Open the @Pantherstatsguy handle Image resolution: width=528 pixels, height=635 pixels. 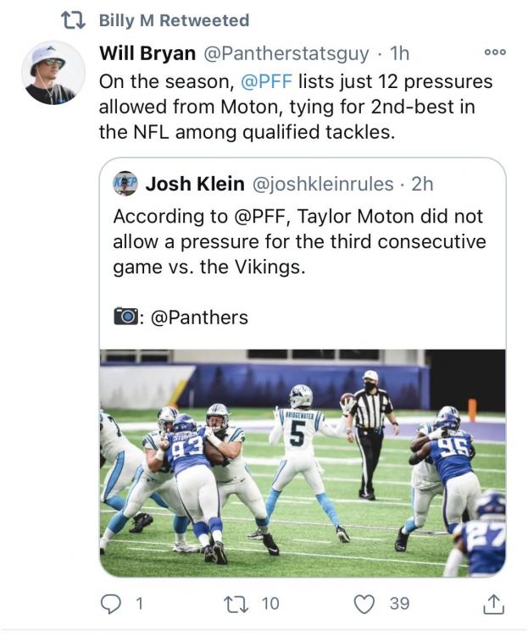click(286, 54)
